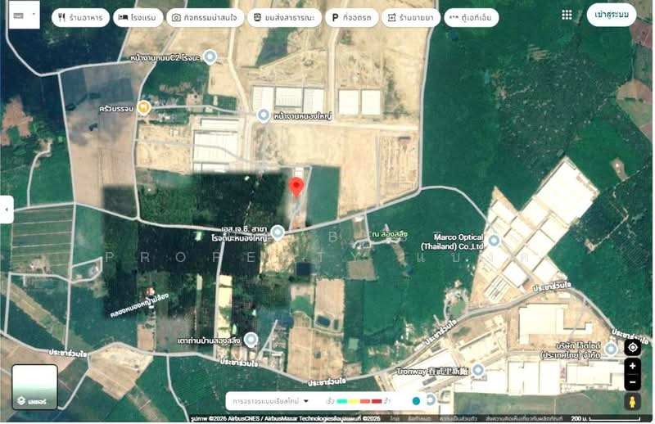Zoom in with the plus button
The width and height of the screenshot is (655, 424).
pos(632,366)
